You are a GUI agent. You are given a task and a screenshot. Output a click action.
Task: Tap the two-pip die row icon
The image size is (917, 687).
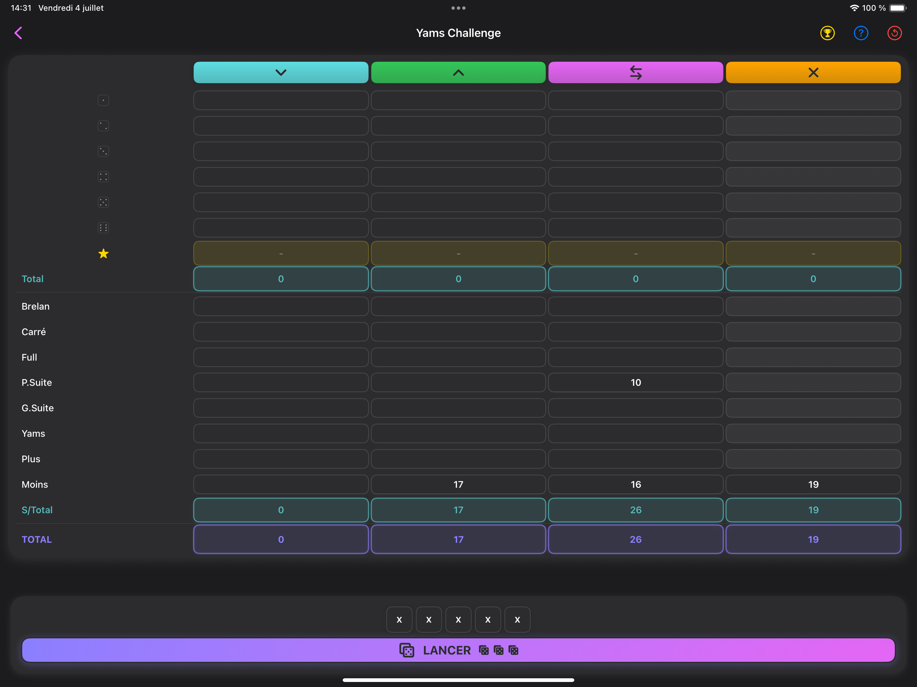103,125
